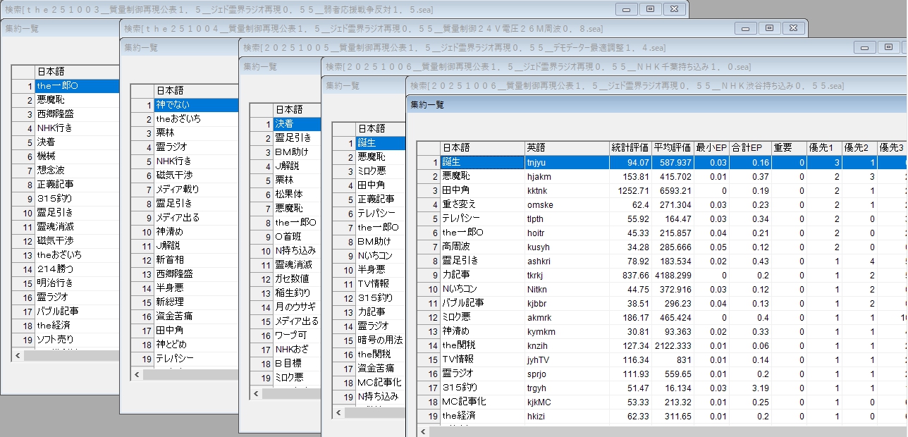Click row header 17 in the front table
The image size is (908, 437).
point(429,388)
